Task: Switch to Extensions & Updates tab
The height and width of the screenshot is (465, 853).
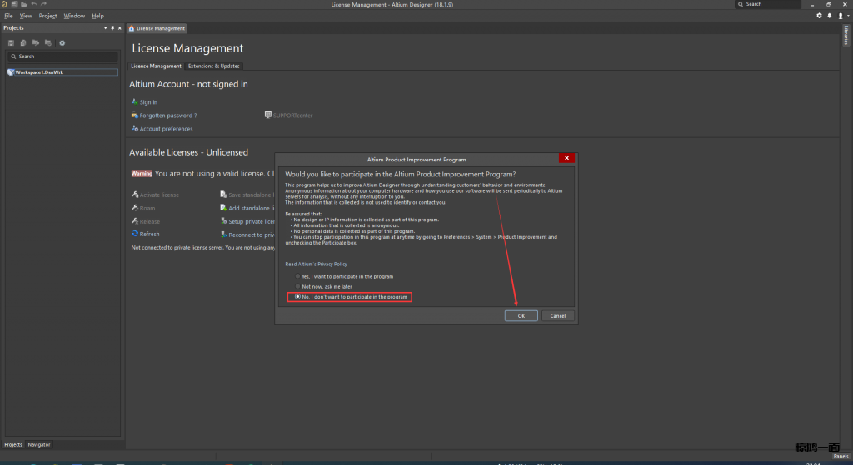Action: tap(213, 66)
